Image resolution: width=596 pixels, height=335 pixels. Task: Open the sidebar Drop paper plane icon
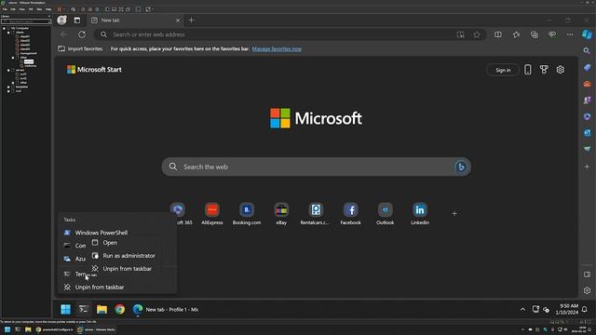587,149
